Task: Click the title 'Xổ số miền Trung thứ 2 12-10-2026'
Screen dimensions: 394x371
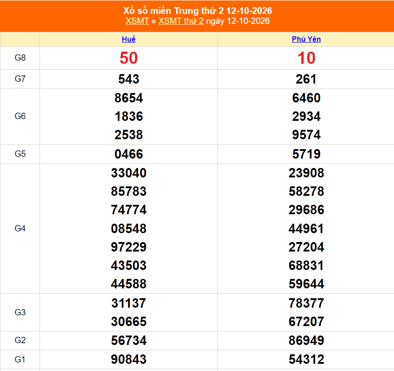Action: coord(198,11)
